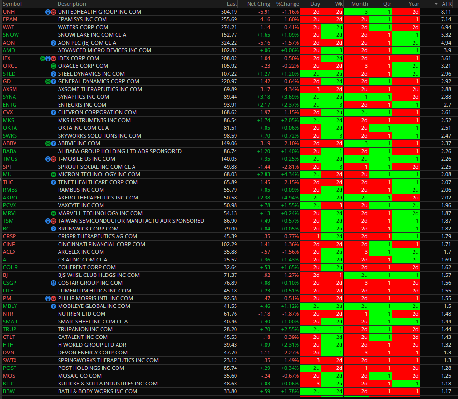Click green dollar icon next to ORCL
The image size is (458, 399).
(x=54, y=66)
